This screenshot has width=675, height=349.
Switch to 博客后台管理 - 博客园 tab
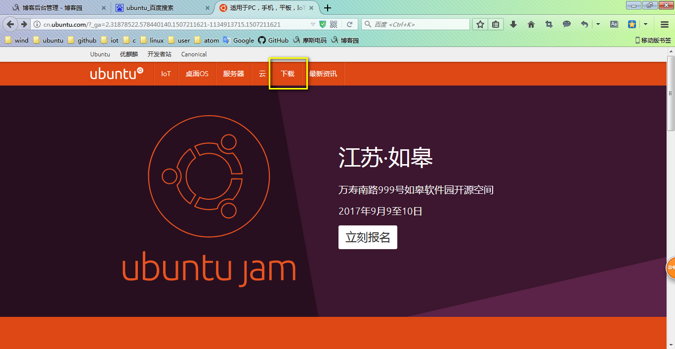[x=58, y=8]
